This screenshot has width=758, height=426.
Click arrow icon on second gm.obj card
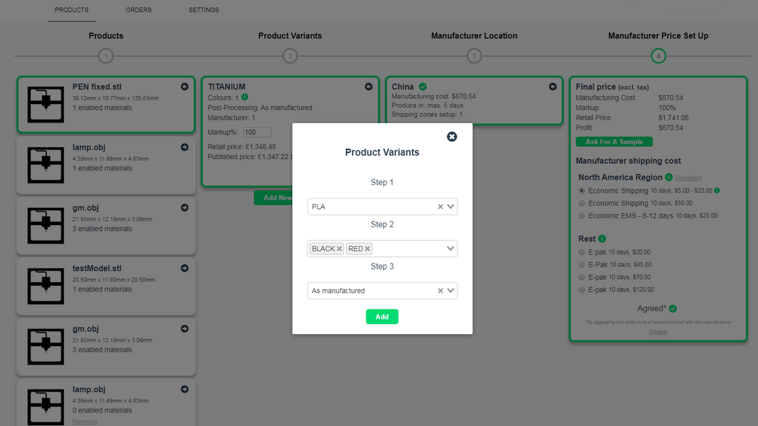(x=185, y=328)
